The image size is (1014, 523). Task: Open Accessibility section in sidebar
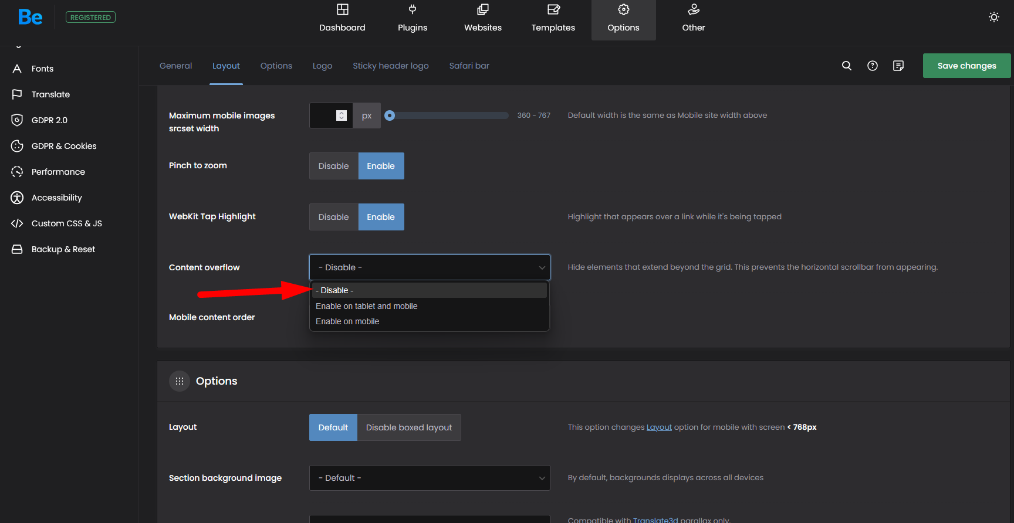56,198
